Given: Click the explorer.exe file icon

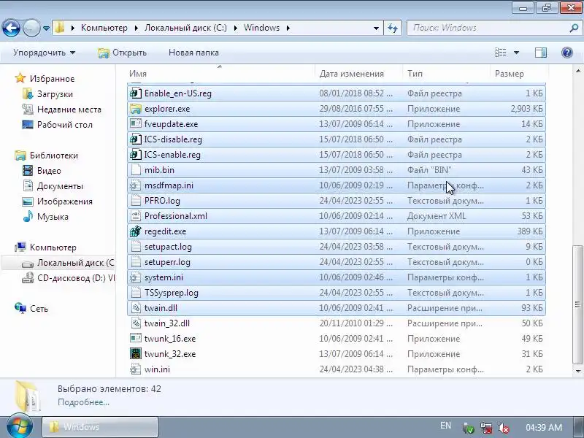Looking at the screenshot, I should (x=136, y=109).
